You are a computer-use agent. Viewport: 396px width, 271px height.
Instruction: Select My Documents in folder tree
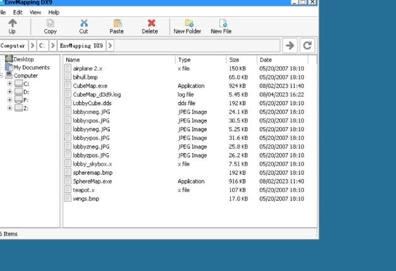pos(32,67)
